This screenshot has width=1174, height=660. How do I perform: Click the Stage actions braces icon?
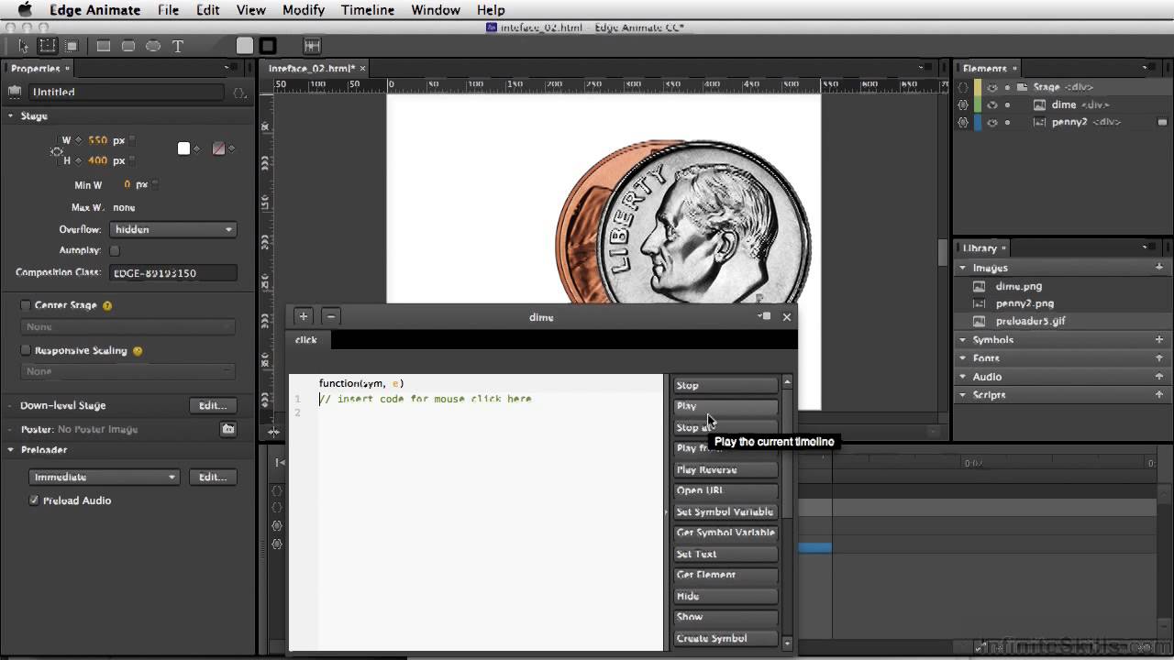click(x=239, y=93)
